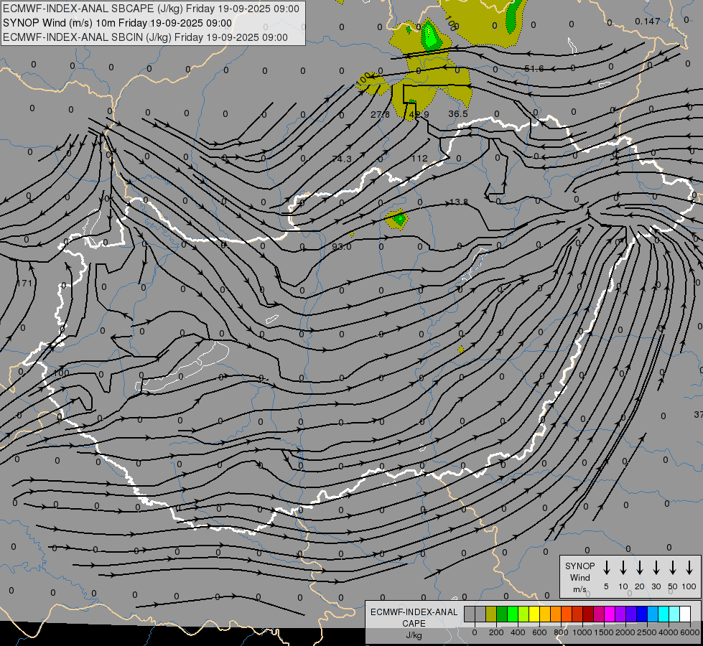Click the 27.8 value on the map
Screen dimensions: 703x646
(380, 115)
